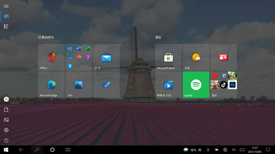This screenshot has width=275, height=154.
Task: Launch Excel from the Office folder tile
Action: point(88,48)
